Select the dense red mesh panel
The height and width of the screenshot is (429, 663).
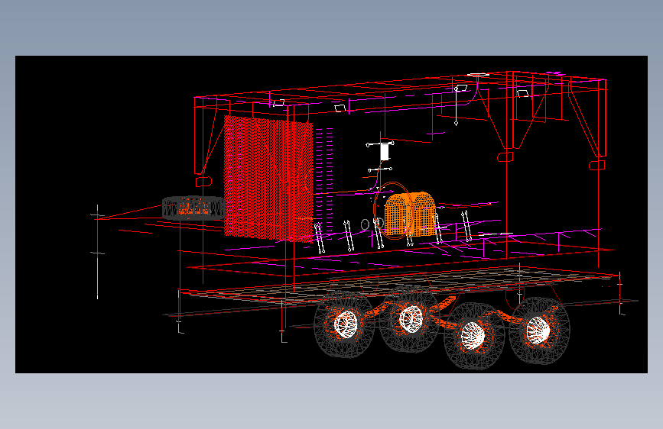click(x=268, y=179)
